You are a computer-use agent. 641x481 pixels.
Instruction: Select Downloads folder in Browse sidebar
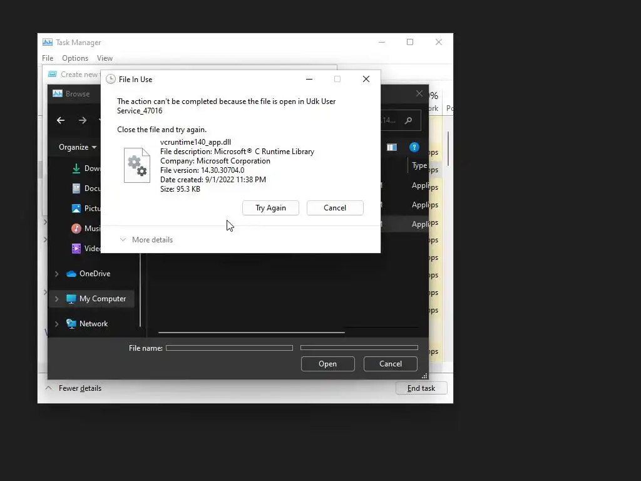(x=86, y=168)
